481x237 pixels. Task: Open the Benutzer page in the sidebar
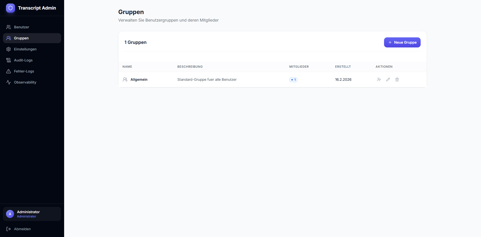pyautogui.click(x=22, y=27)
